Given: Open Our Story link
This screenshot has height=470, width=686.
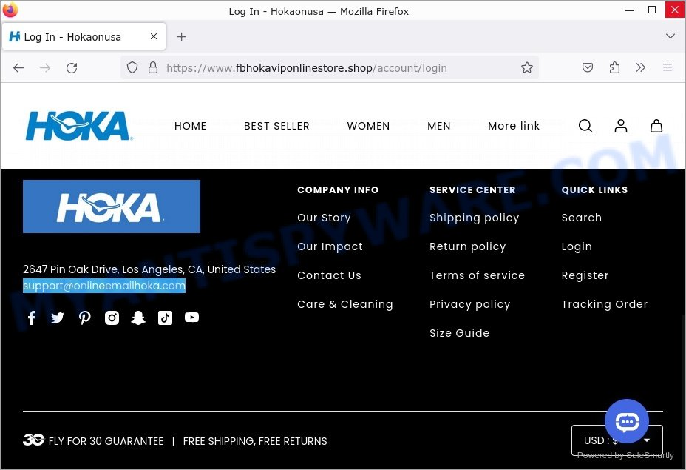Looking at the screenshot, I should [325, 218].
